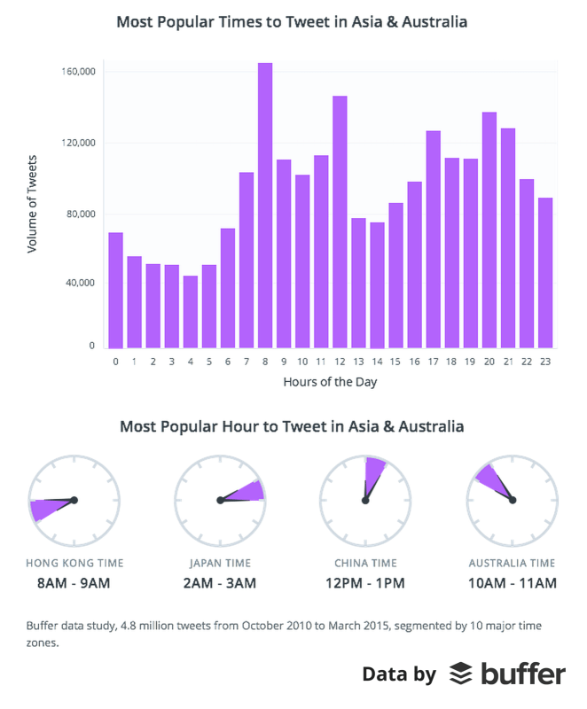Click the Buffer stacked-layers logo icon
The width and height of the screenshot is (587, 709).
460,674
